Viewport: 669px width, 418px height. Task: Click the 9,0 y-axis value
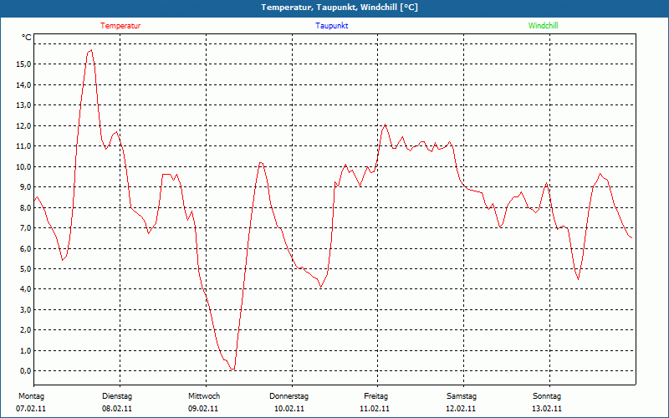click(x=25, y=186)
